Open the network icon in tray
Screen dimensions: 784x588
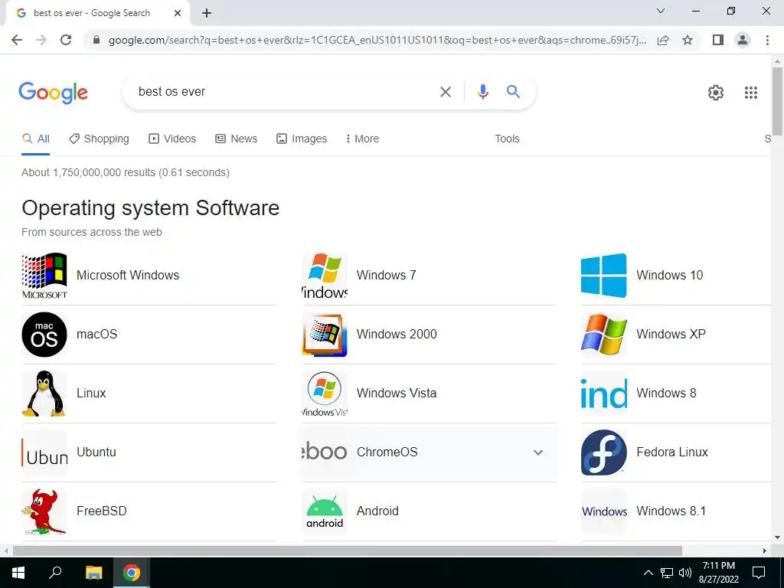[667, 573]
